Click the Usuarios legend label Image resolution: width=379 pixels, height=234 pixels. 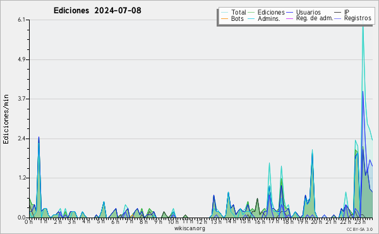[308, 12]
